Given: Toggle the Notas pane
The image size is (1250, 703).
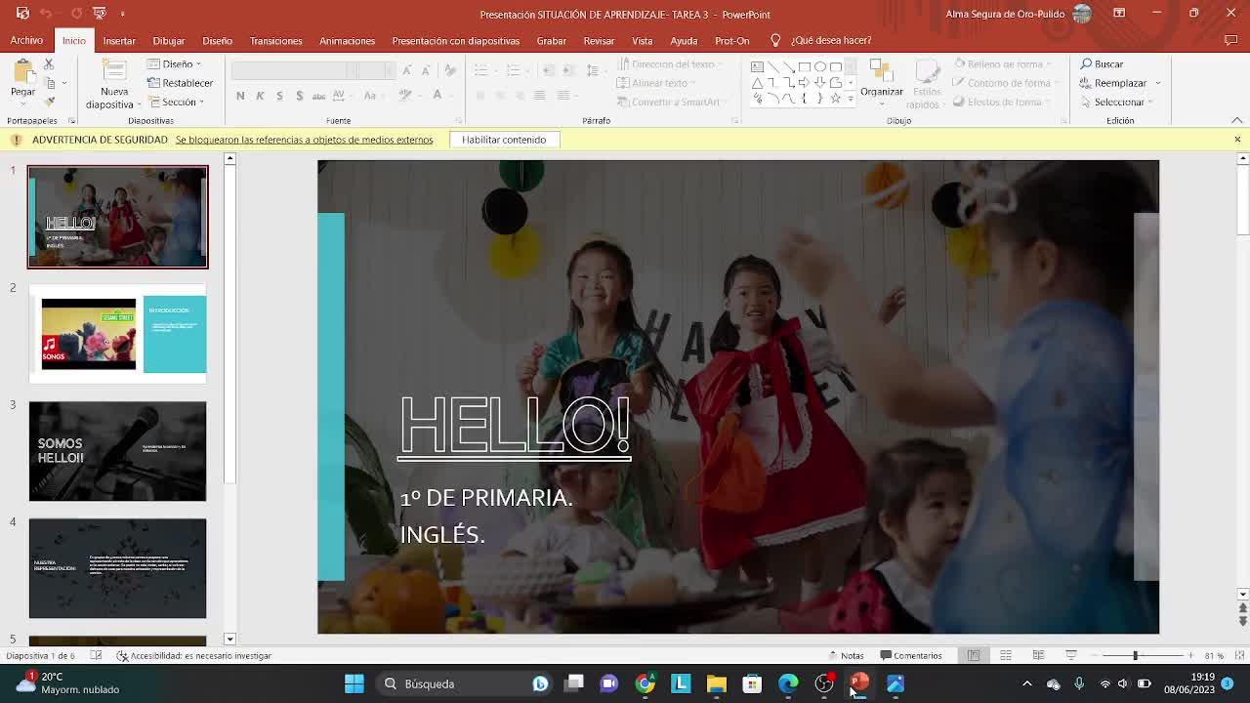Looking at the screenshot, I should point(846,655).
